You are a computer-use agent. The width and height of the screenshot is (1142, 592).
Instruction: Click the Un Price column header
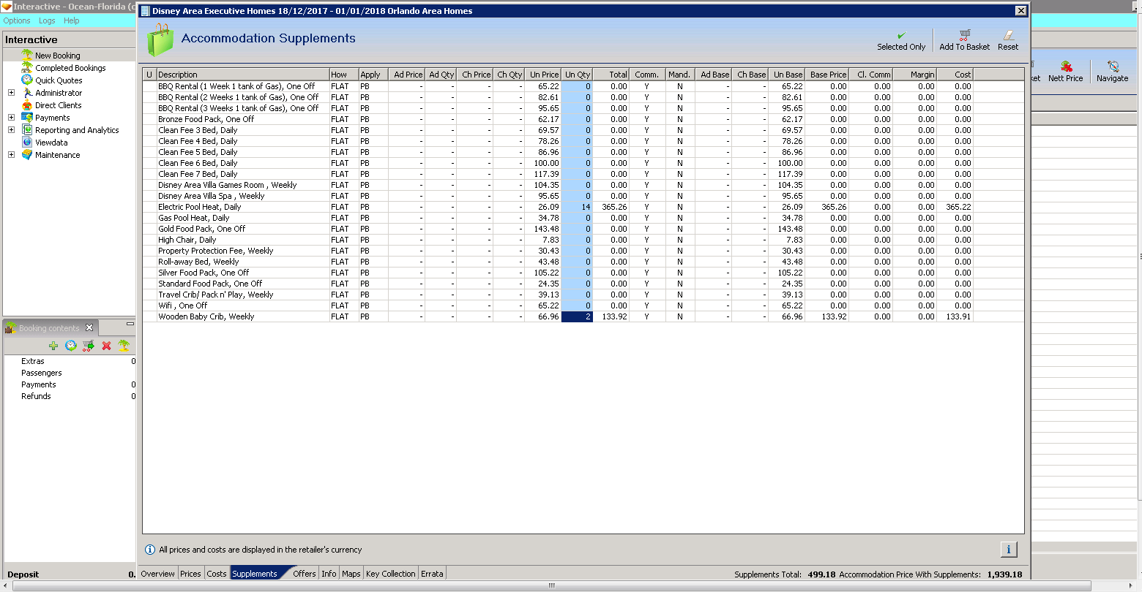[544, 75]
